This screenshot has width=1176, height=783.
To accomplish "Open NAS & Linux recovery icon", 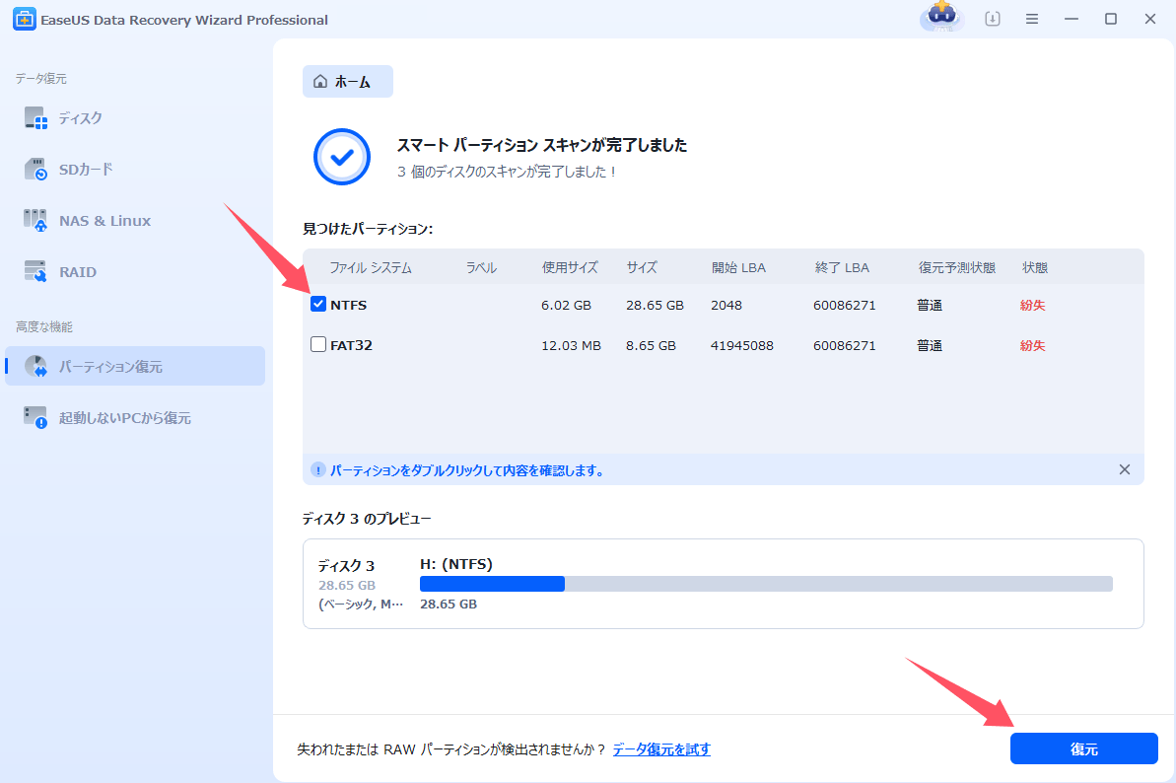I will coord(36,221).
